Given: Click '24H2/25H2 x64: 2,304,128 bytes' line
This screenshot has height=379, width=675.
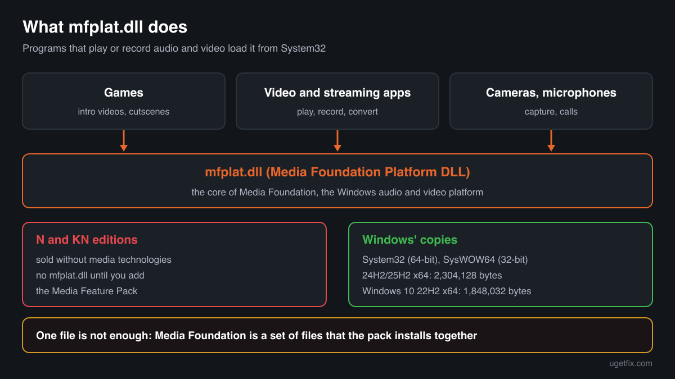Looking at the screenshot, I should point(432,275).
